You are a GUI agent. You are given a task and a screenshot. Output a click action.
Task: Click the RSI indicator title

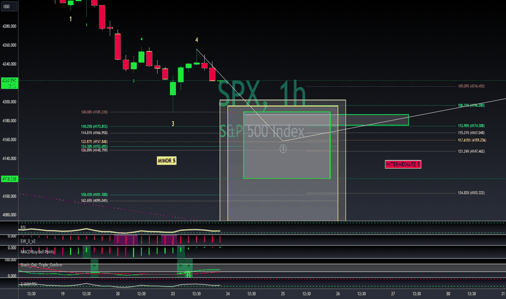click(23, 227)
